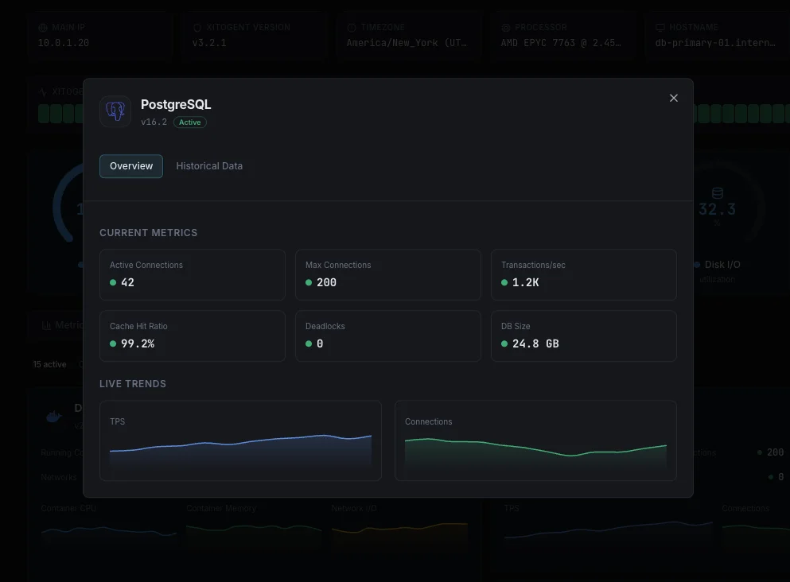Open the Active Connections metric card

pyautogui.click(x=193, y=275)
